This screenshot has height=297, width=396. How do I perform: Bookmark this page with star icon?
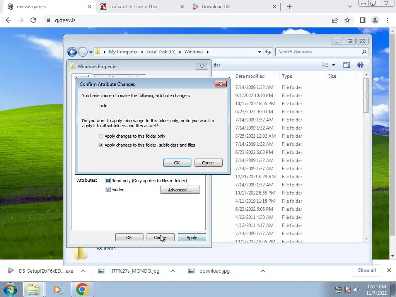click(x=347, y=20)
